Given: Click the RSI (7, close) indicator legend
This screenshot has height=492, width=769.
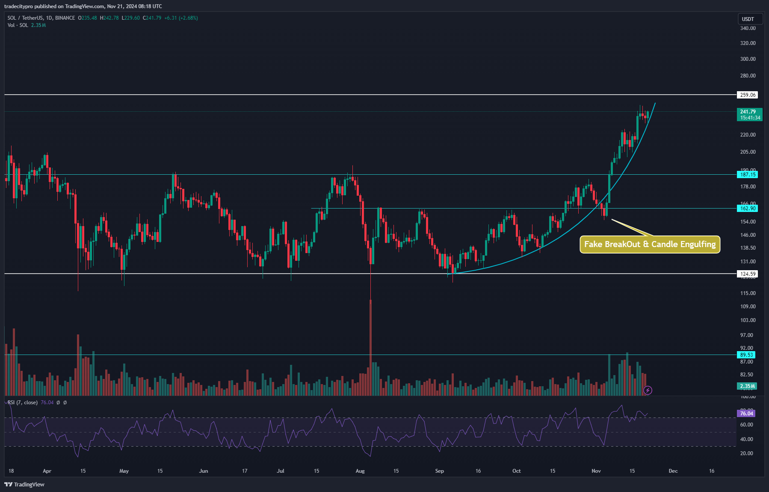Looking at the screenshot, I should click(22, 403).
